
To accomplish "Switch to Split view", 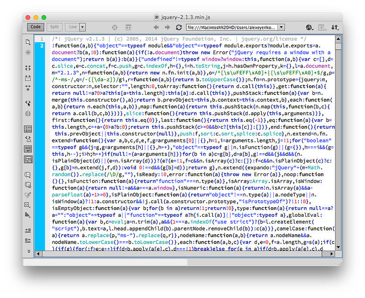I will (x=54, y=27).
